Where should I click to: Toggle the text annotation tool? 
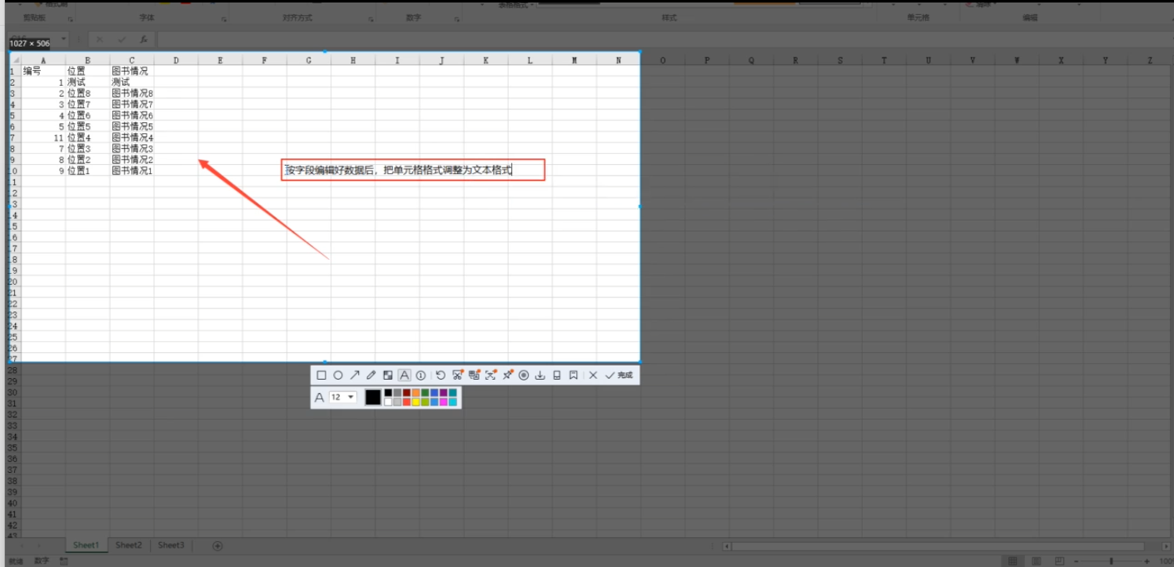[x=404, y=376]
